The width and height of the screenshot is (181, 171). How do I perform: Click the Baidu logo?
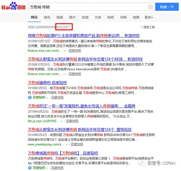tap(14, 6)
